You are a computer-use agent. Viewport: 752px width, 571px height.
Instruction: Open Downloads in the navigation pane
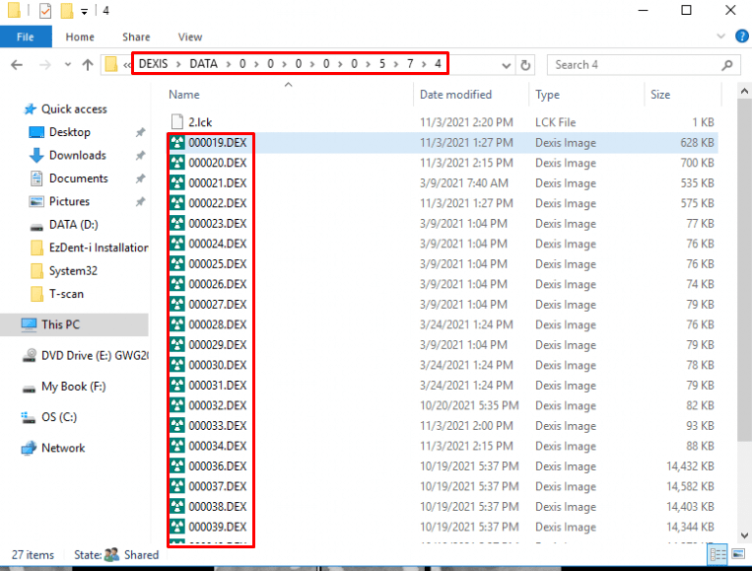[78, 155]
